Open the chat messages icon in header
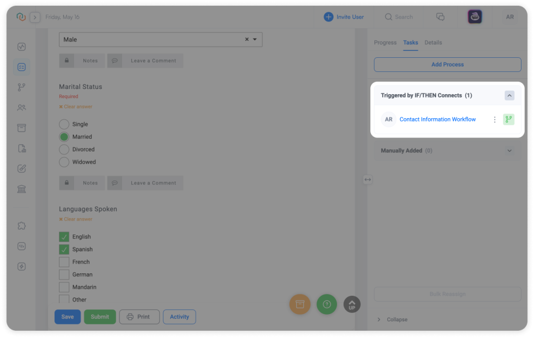 coord(440,17)
